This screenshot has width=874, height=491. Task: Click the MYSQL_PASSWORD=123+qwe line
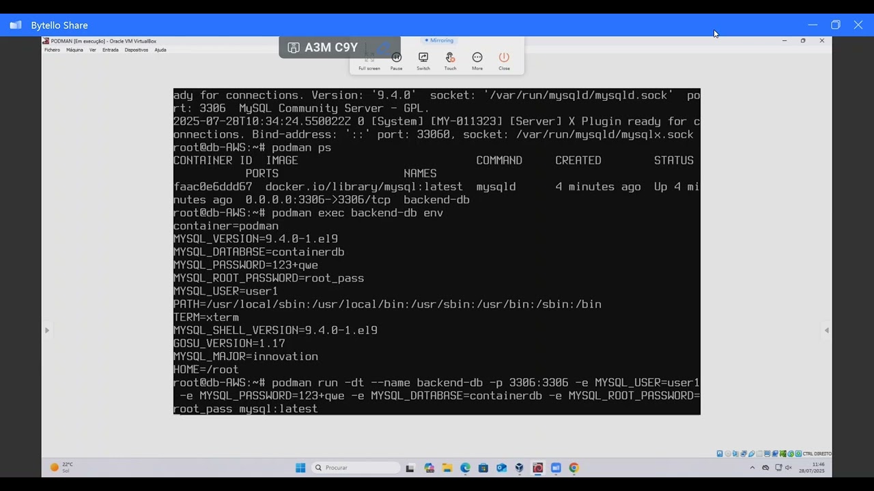[246, 265]
